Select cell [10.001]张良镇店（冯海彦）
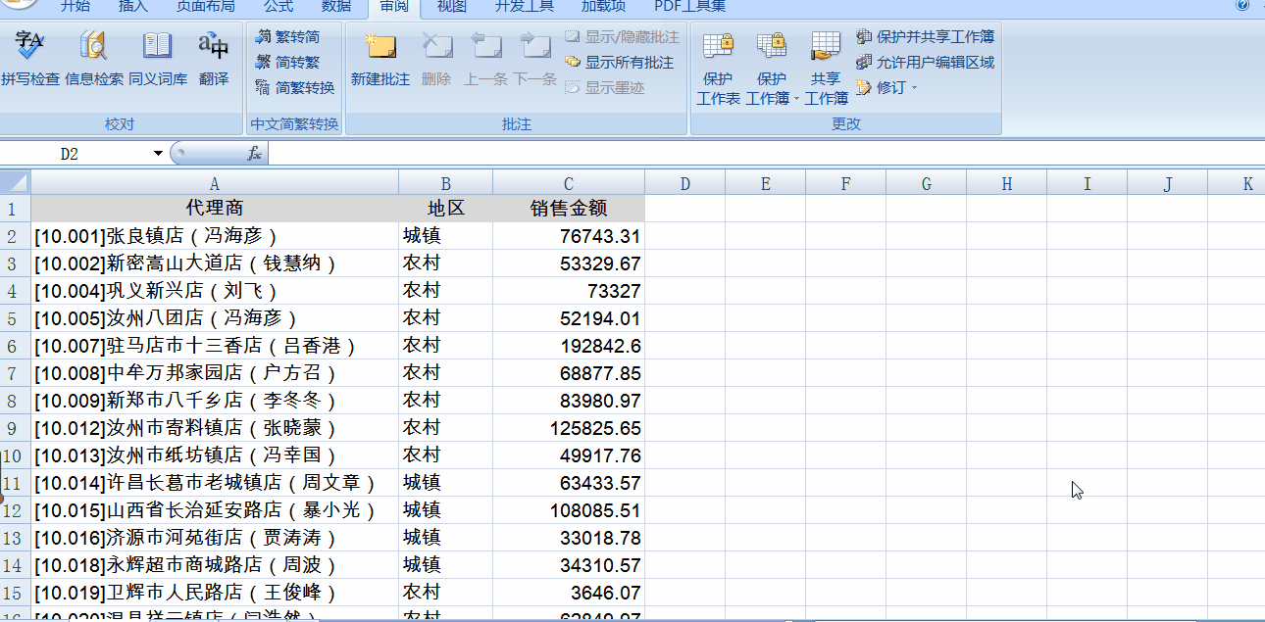 pyautogui.click(x=215, y=236)
